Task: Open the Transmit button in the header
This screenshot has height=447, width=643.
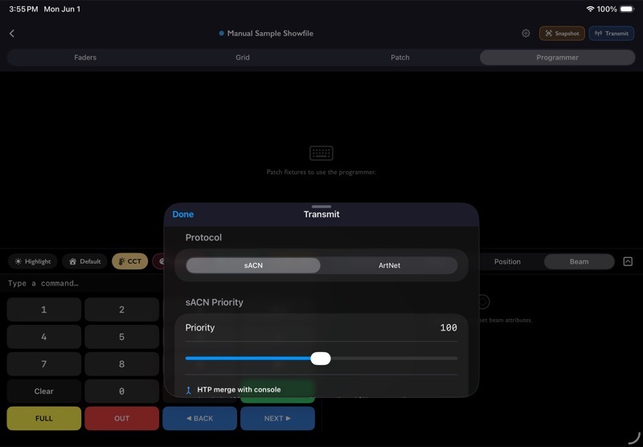Action: 612,33
